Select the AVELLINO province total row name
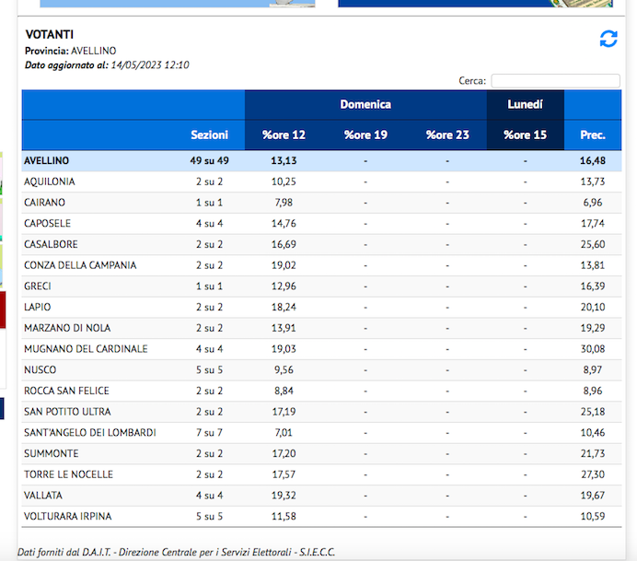This screenshot has width=637, height=561. (x=46, y=160)
